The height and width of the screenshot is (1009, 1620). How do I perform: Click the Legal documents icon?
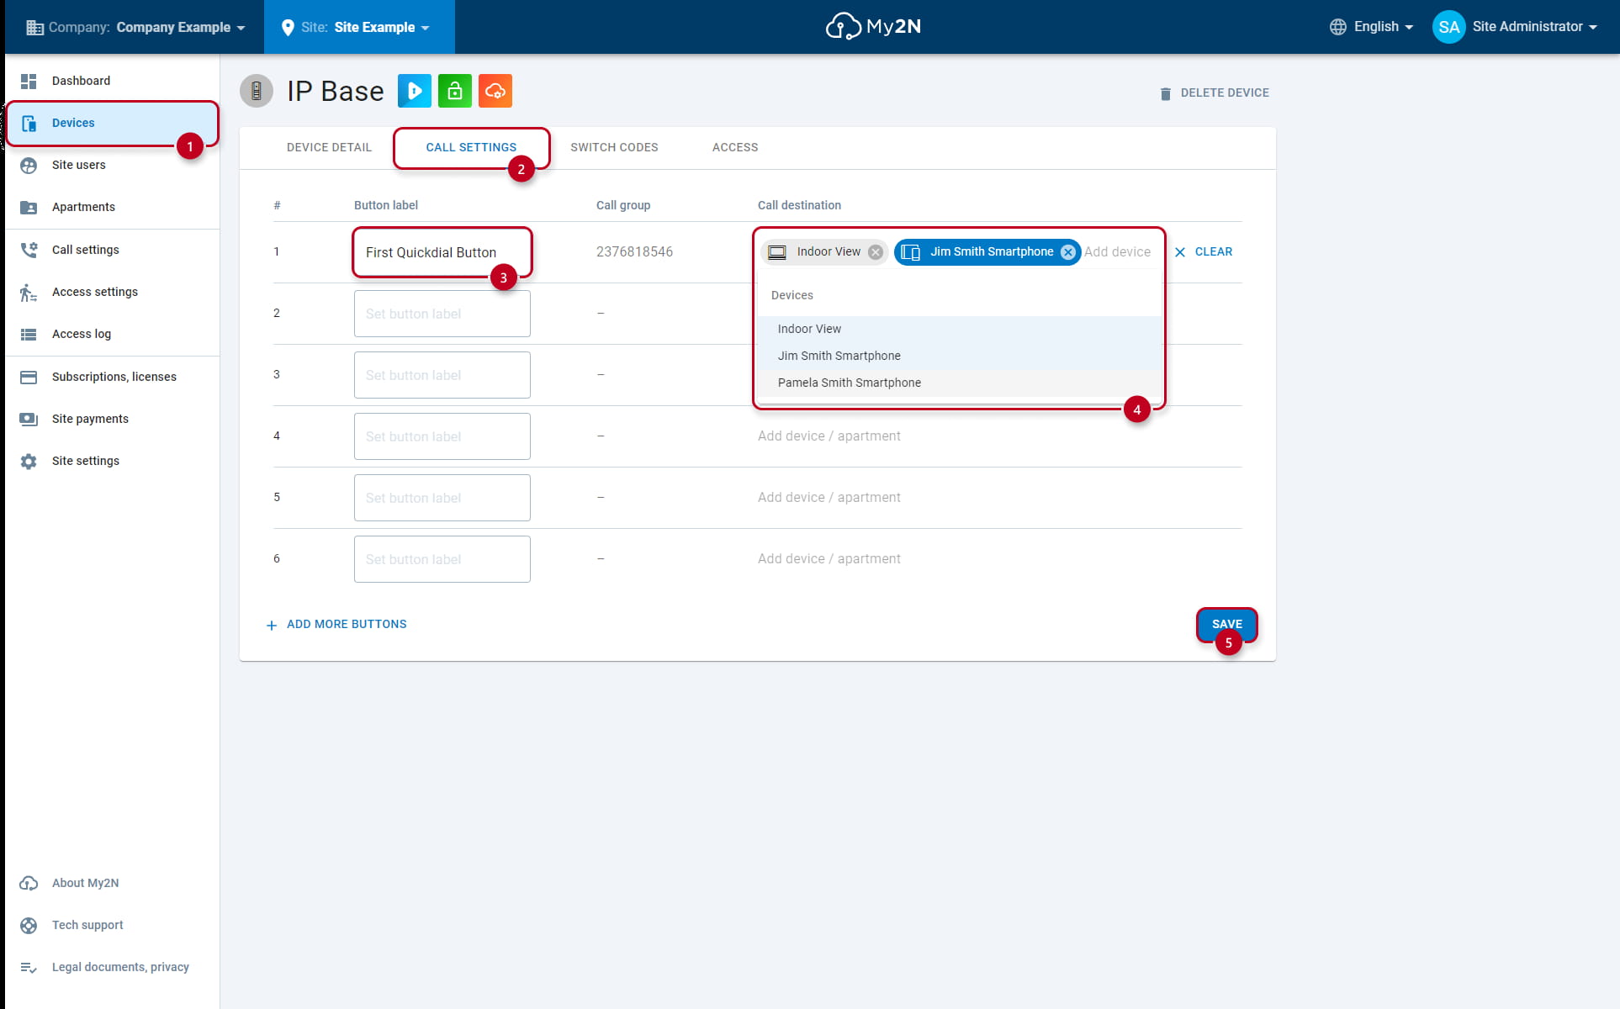pyautogui.click(x=29, y=967)
